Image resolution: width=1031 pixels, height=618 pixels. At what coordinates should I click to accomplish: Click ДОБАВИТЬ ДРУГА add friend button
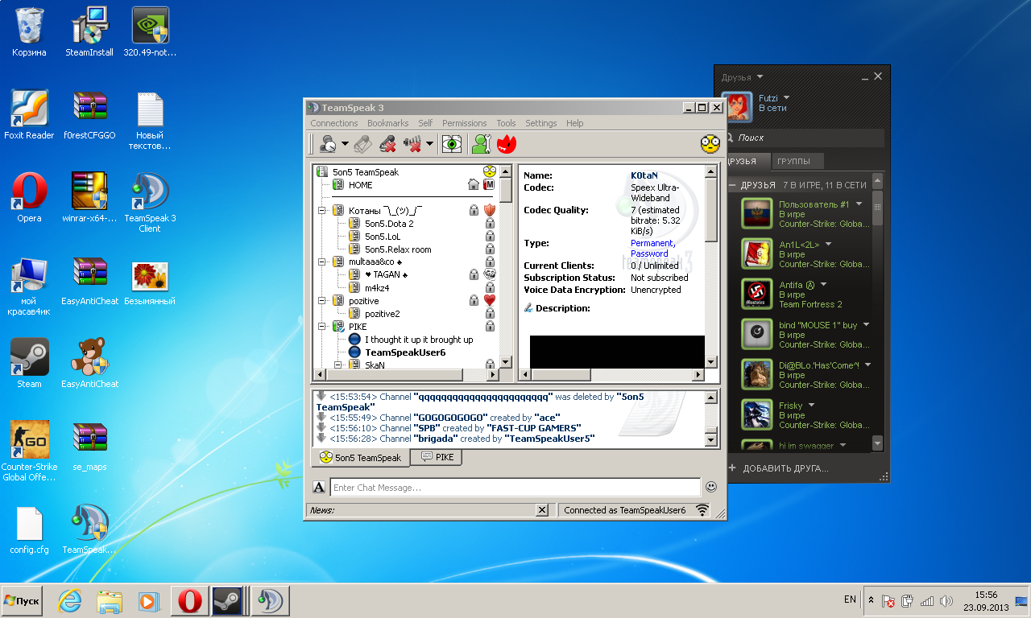pyautogui.click(x=779, y=468)
